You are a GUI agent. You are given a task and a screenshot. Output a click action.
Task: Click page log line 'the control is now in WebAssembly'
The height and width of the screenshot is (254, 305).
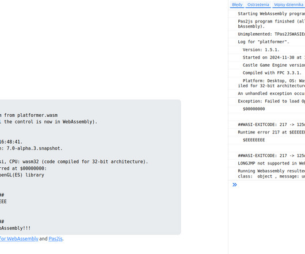(x=49, y=122)
